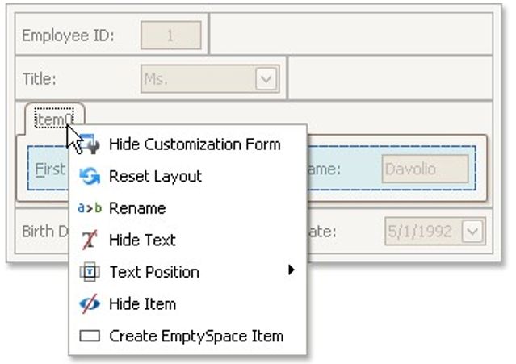Expand the Text Position submenu arrow
The width and height of the screenshot is (516, 364).
tap(291, 271)
